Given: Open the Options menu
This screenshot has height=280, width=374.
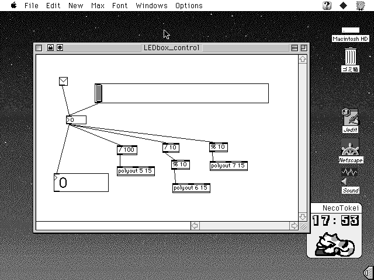Looking at the screenshot, I should point(189,5).
